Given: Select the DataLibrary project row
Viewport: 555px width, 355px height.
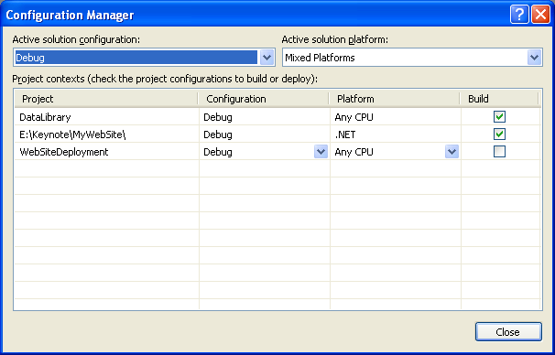Looking at the screenshot, I should tap(277, 117).
